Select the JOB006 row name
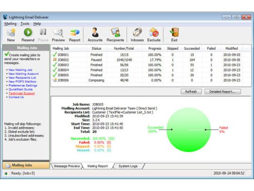This screenshot has width=254, height=191. pyautogui.click(x=63, y=80)
